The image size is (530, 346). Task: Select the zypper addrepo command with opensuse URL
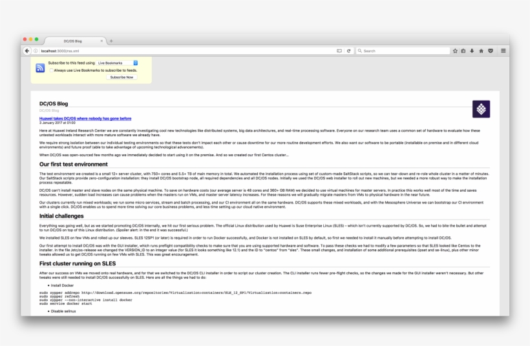click(x=175, y=292)
